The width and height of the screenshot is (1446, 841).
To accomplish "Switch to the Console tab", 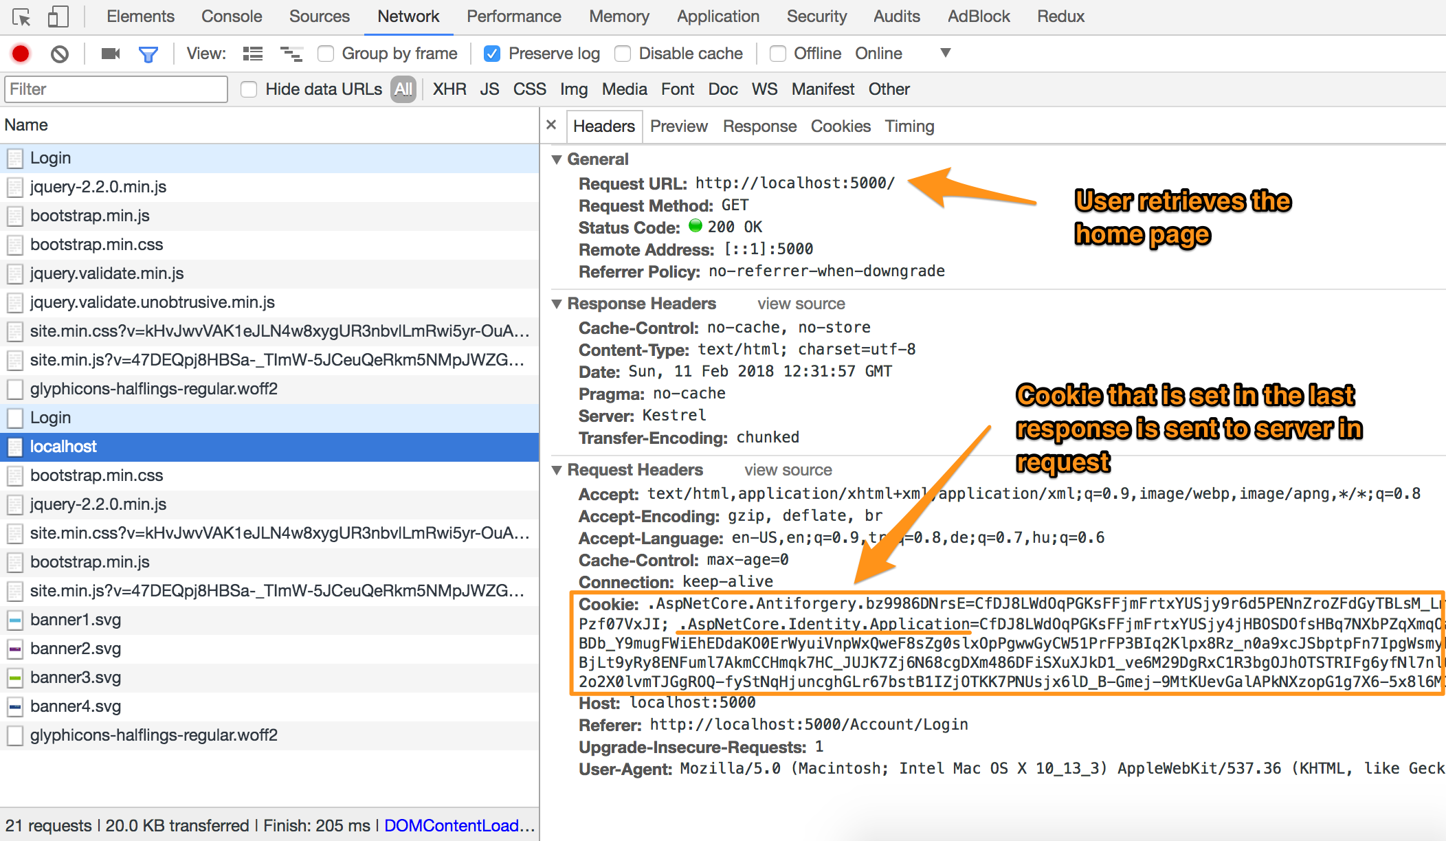I will pyautogui.click(x=232, y=16).
